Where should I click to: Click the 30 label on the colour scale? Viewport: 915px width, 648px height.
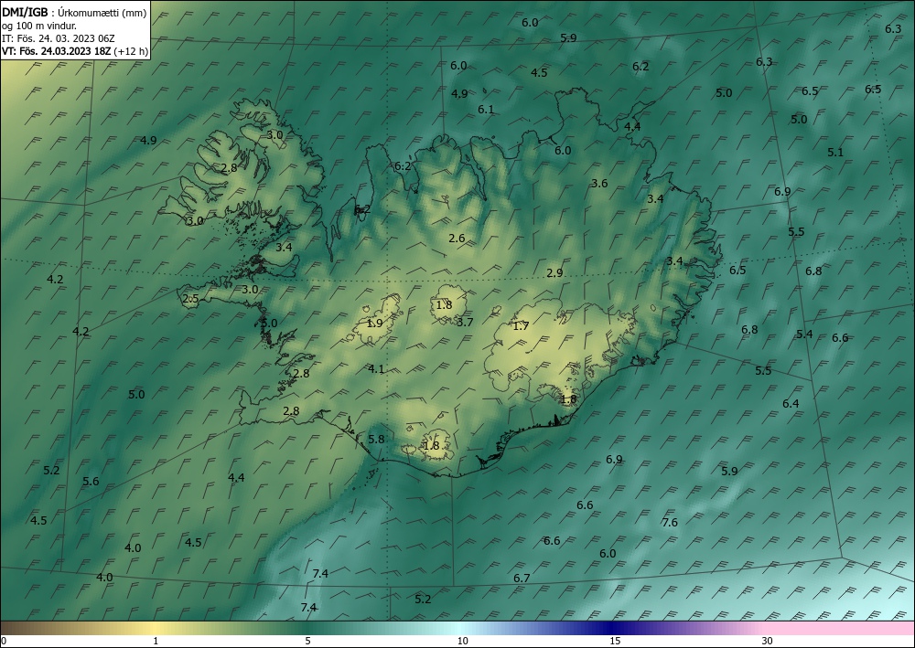(768, 642)
